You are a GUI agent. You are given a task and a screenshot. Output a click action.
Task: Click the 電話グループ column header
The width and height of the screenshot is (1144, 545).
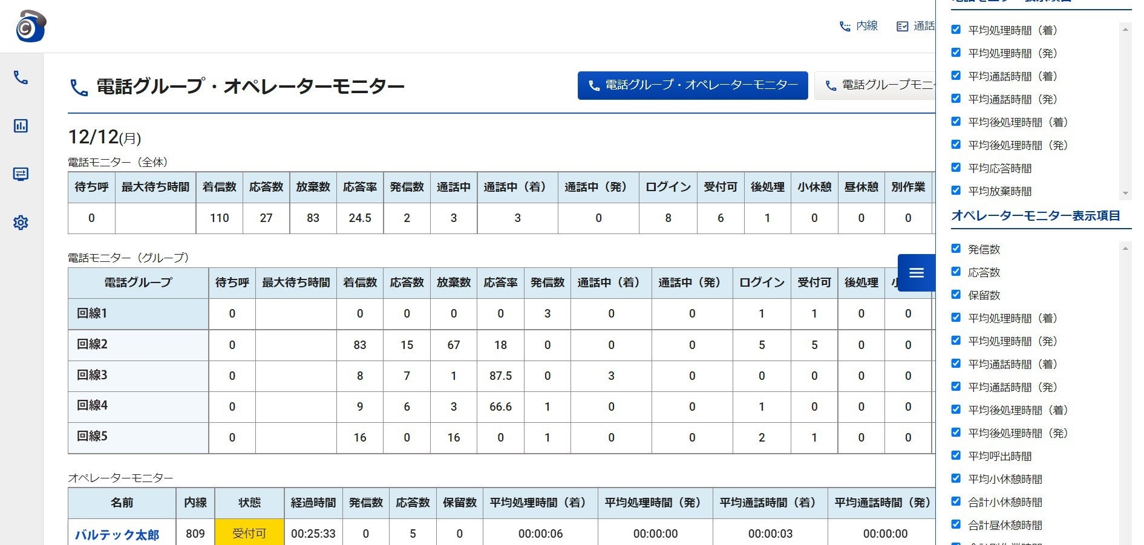tap(139, 282)
